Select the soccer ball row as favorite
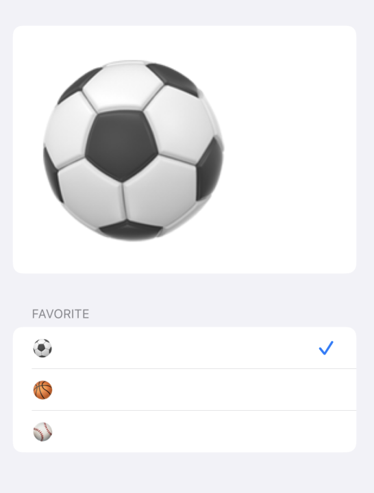 tap(184, 348)
